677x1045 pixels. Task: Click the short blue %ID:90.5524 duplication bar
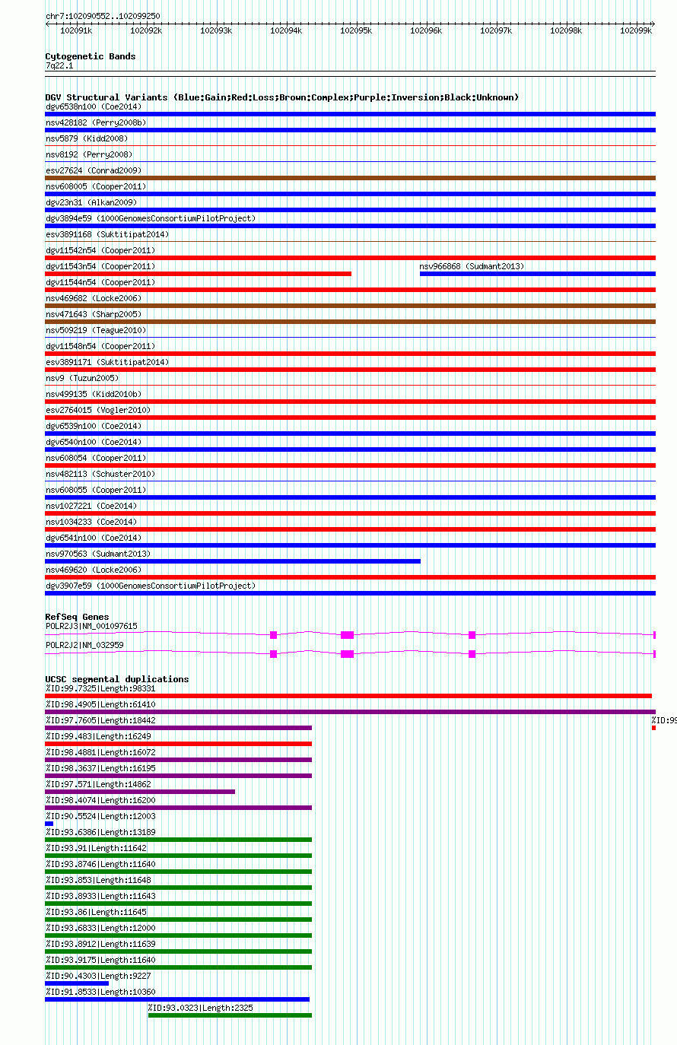(49, 824)
